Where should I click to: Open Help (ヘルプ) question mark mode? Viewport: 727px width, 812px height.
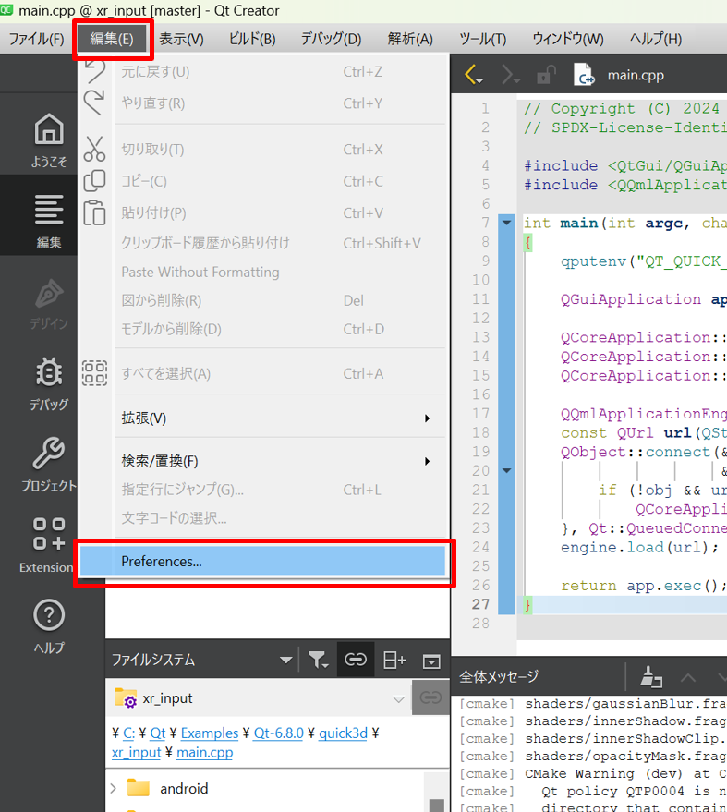(50, 624)
